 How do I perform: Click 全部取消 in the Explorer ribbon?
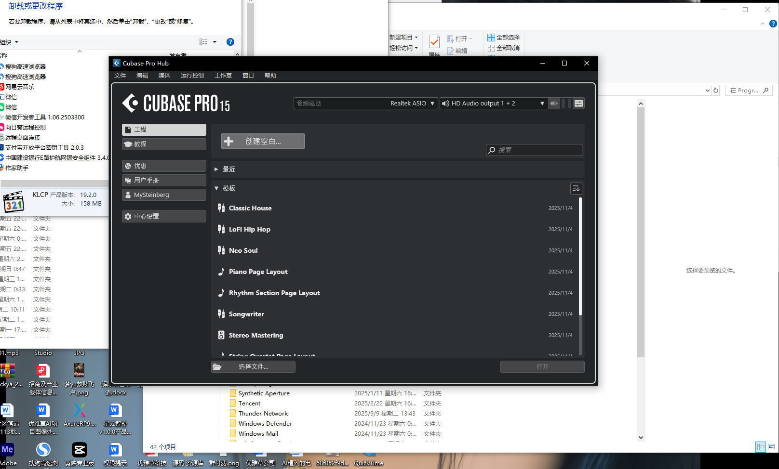pos(504,48)
